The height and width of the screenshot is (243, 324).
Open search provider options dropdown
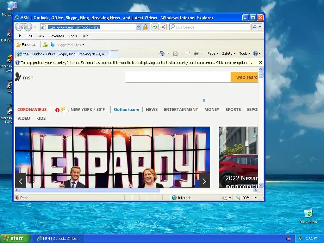tap(260, 27)
